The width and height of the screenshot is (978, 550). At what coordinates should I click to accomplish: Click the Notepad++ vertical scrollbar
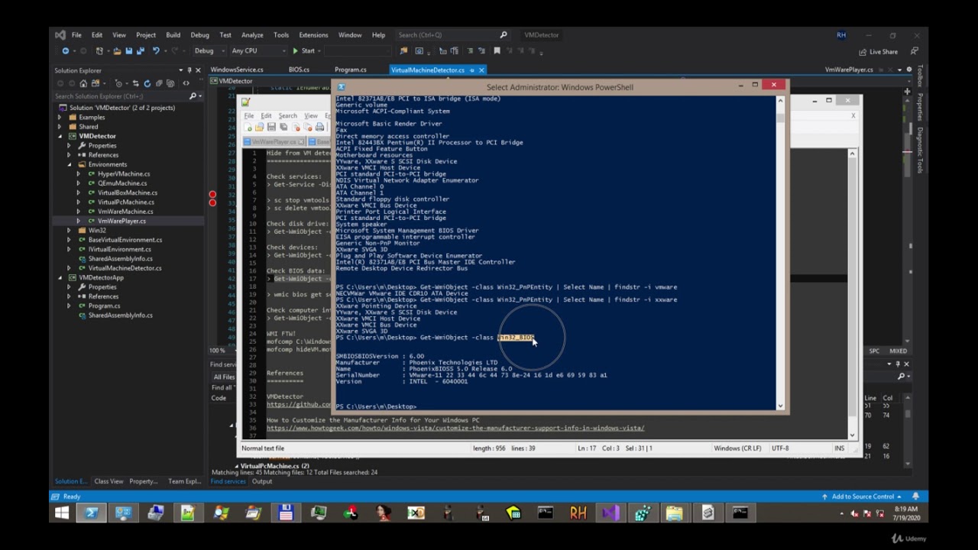coord(852,294)
